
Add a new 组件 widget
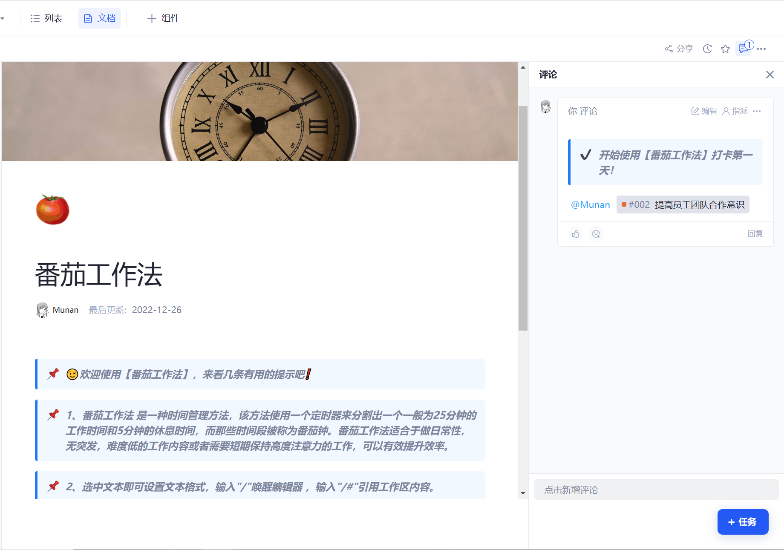click(x=163, y=18)
